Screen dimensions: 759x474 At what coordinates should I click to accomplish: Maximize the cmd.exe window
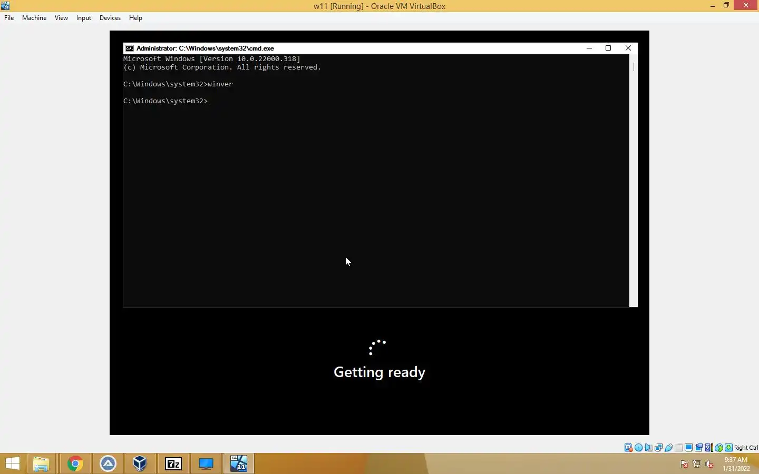point(608,48)
